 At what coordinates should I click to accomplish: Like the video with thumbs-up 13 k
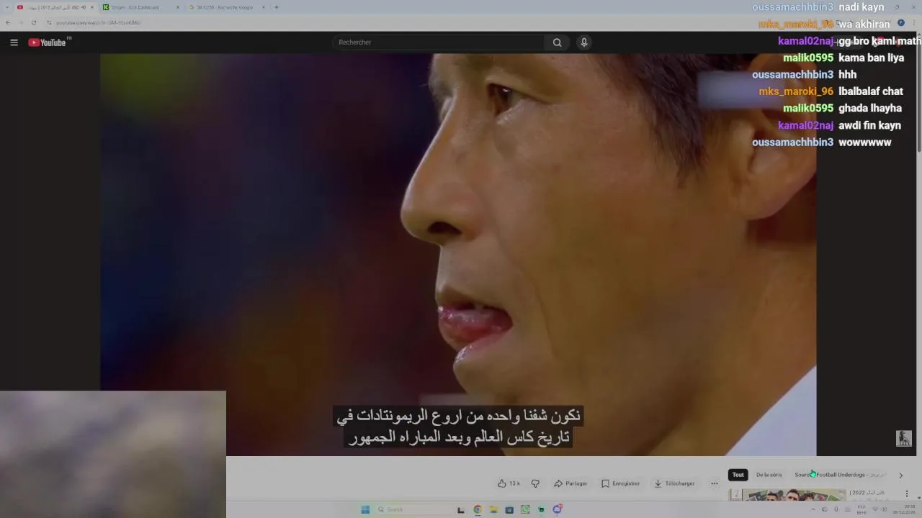(x=509, y=483)
